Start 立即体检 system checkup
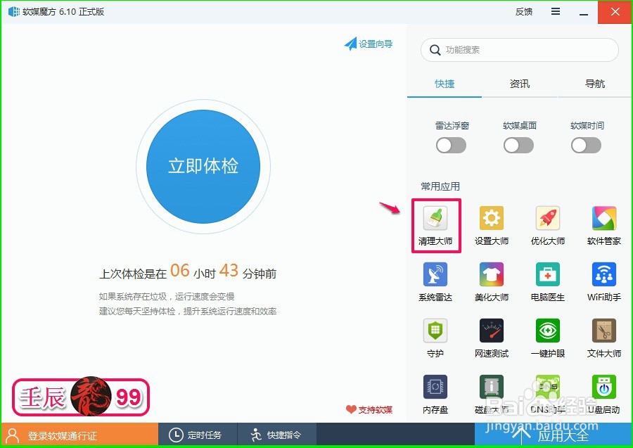 (203, 166)
